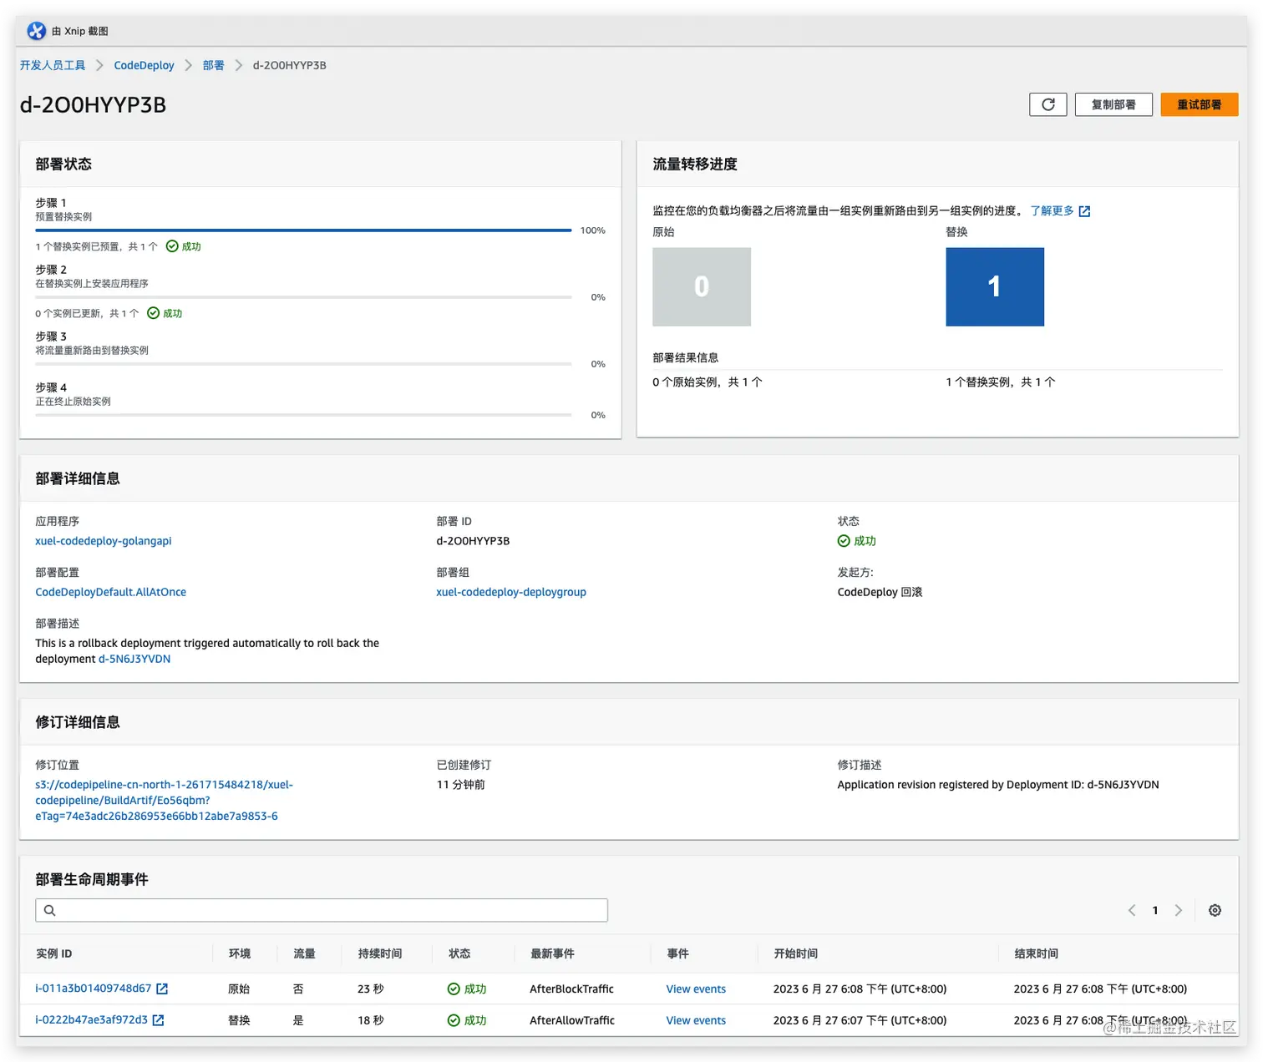Open the xuel-codedeploy-golangapi application link
The image size is (1263, 1062).
104,541
